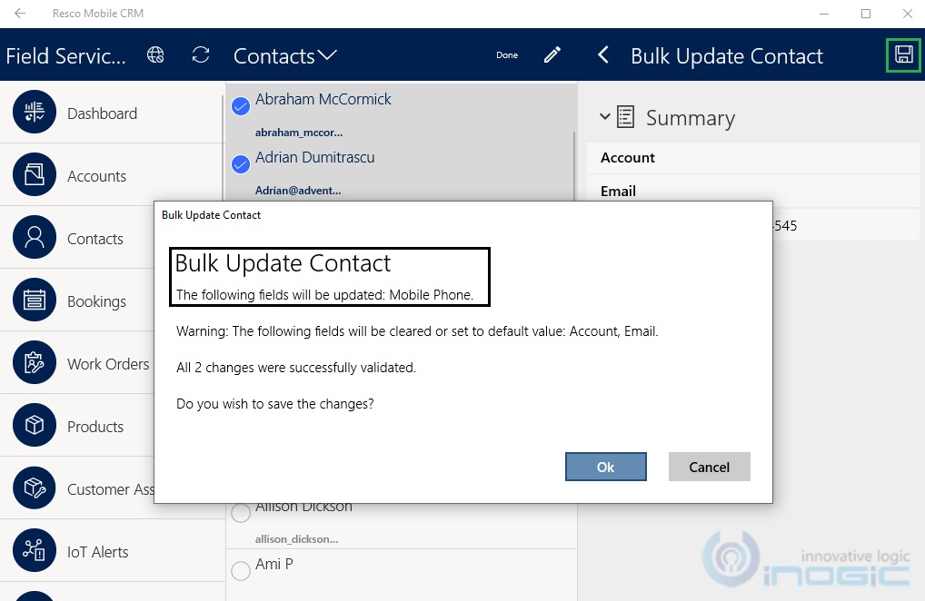925x601 pixels.
Task: Click the globe icon in the top bar
Action: tap(155, 54)
